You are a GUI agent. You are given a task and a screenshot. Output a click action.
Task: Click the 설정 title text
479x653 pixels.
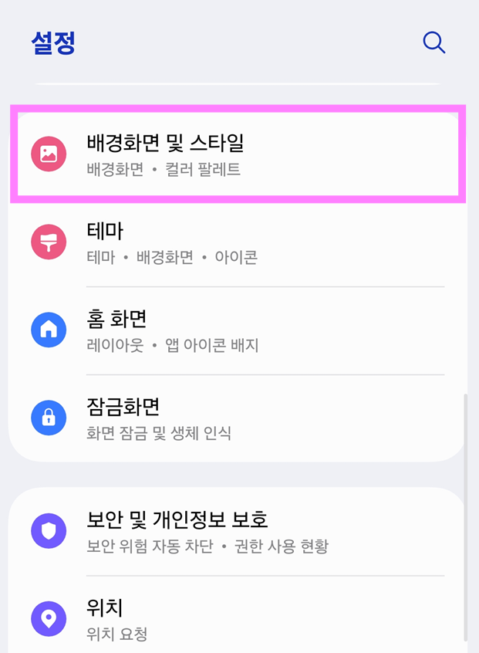[x=51, y=42]
